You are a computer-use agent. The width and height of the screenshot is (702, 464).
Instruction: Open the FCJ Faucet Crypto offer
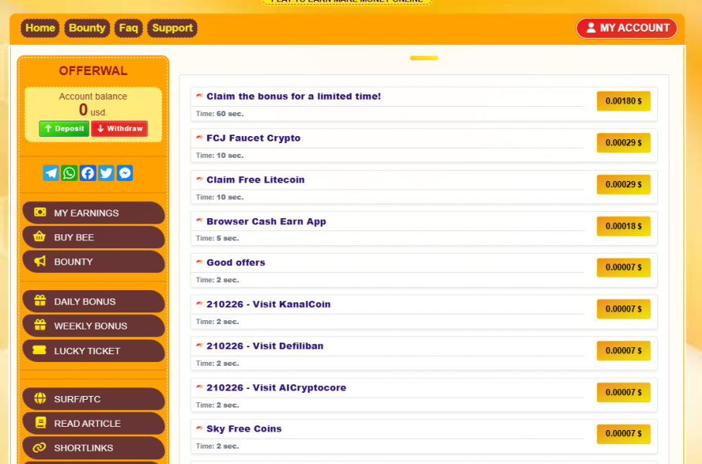254,138
